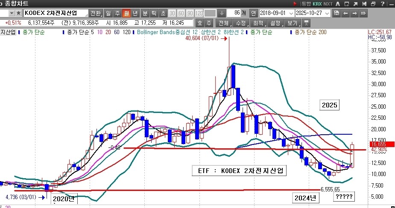Click the 하한선 2 lower band label
395x208 pixels.
(234, 32)
